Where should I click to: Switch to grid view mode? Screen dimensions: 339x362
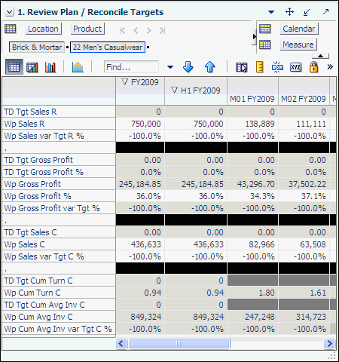pos(14,67)
